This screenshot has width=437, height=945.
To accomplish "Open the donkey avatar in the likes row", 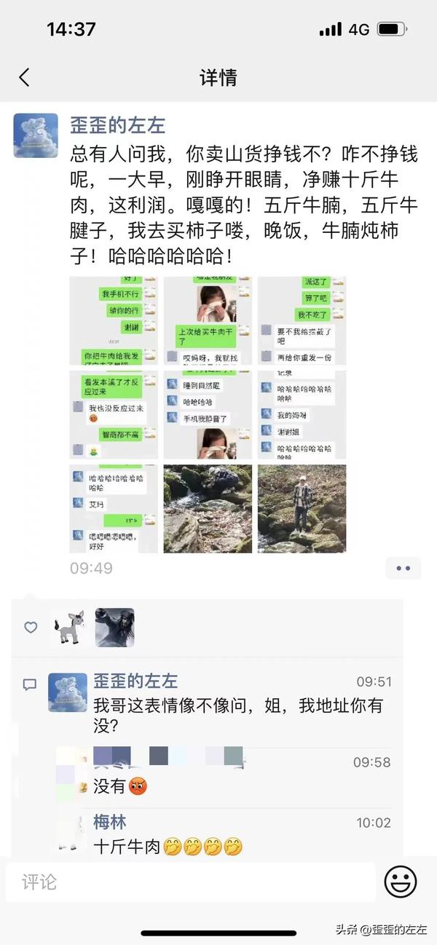I will pyautogui.click(x=71, y=627).
